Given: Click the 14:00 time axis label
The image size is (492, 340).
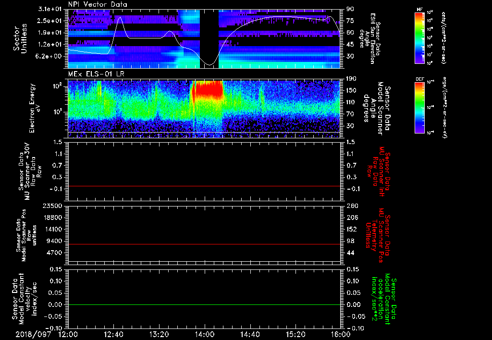Looking at the screenshot, I should click(205, 335).
